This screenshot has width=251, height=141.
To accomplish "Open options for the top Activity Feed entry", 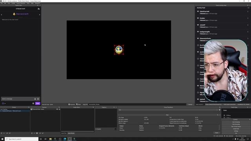I will 248,11.
